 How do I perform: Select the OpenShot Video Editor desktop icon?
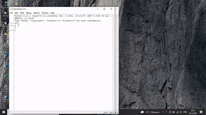click(x=5, y=89)
